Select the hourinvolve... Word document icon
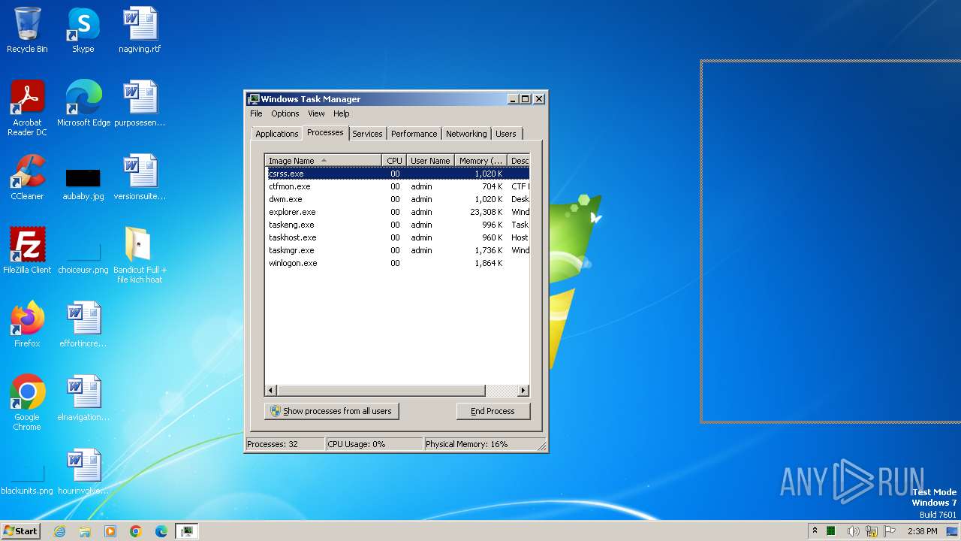 coord(83,472)
